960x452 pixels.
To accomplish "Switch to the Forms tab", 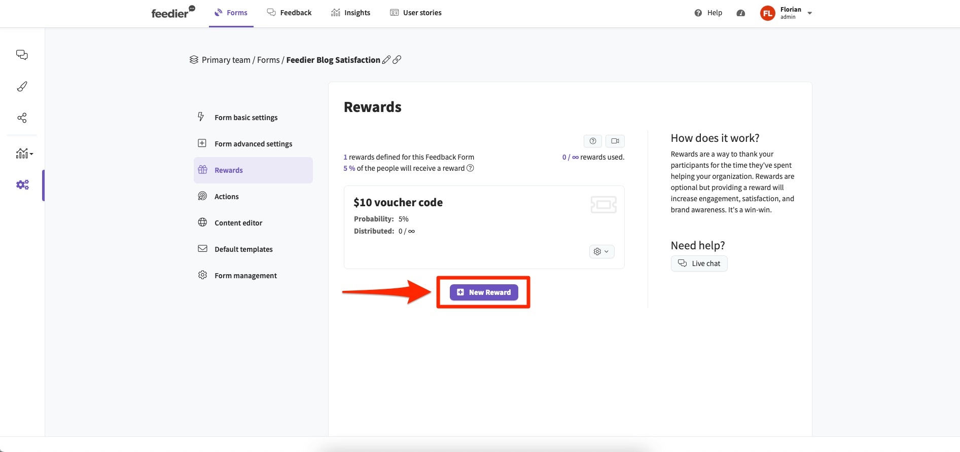I will 231,13.
